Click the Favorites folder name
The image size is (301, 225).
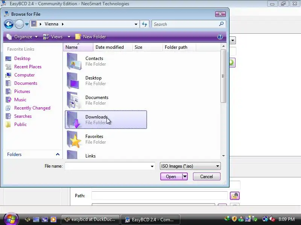[94, 136]
